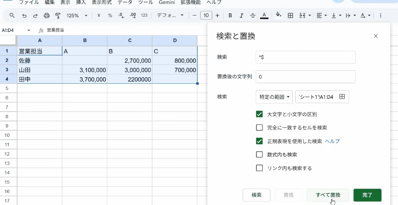The image size is (398, 205).
Task: Select the paint format tool
Action: click(x=58, y=16)
